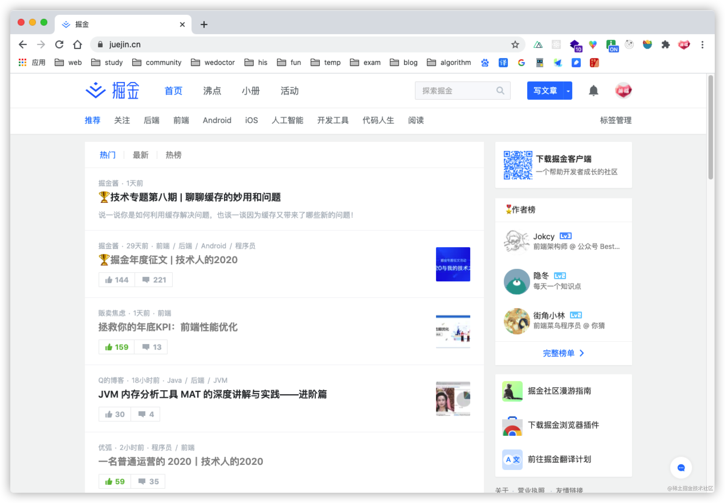This screenshot has height=503, width=725.
Task: Open comments of 掘金年度征文 article (221)
Action: (154, 280)
